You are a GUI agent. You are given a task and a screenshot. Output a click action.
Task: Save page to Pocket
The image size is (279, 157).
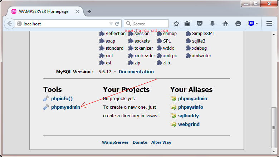pyautogui.click(x=200, y=24)
